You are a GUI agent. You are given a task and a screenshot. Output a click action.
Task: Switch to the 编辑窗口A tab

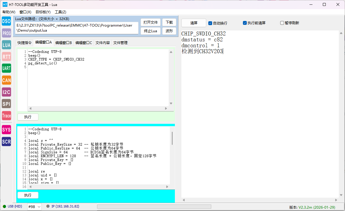43,42
